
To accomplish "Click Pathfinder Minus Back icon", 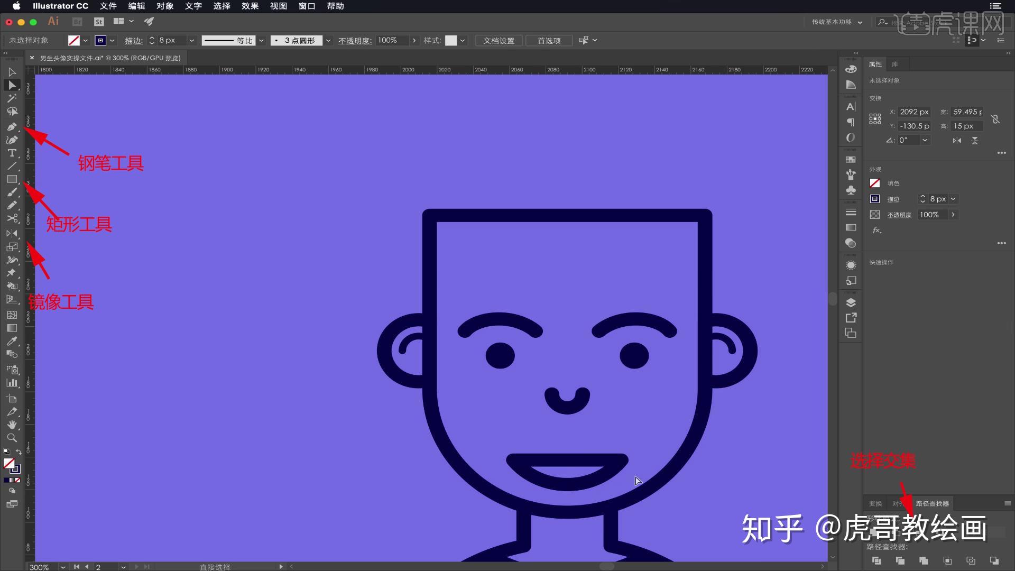I will coord(994,560).
